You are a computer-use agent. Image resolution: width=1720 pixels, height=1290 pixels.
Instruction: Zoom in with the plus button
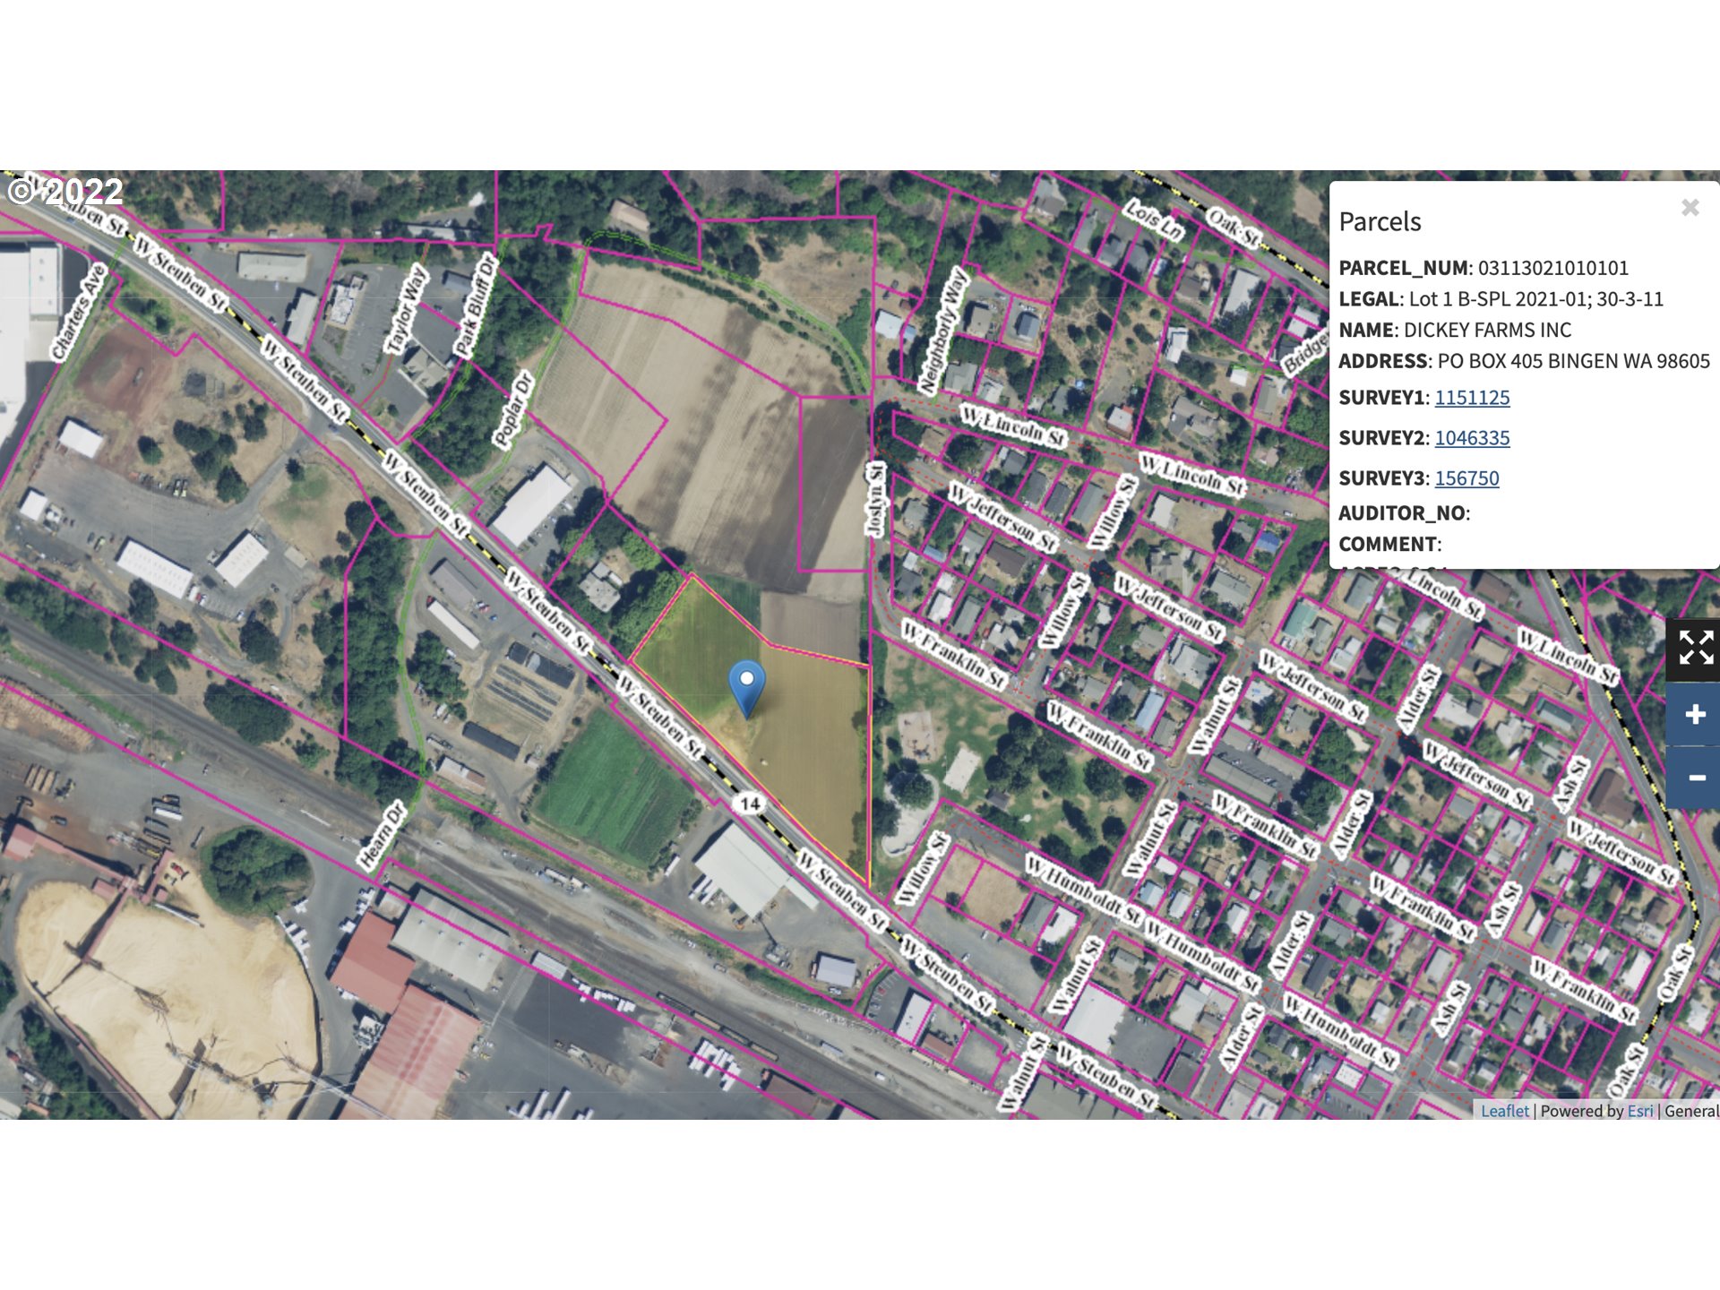click(1695, 714)
